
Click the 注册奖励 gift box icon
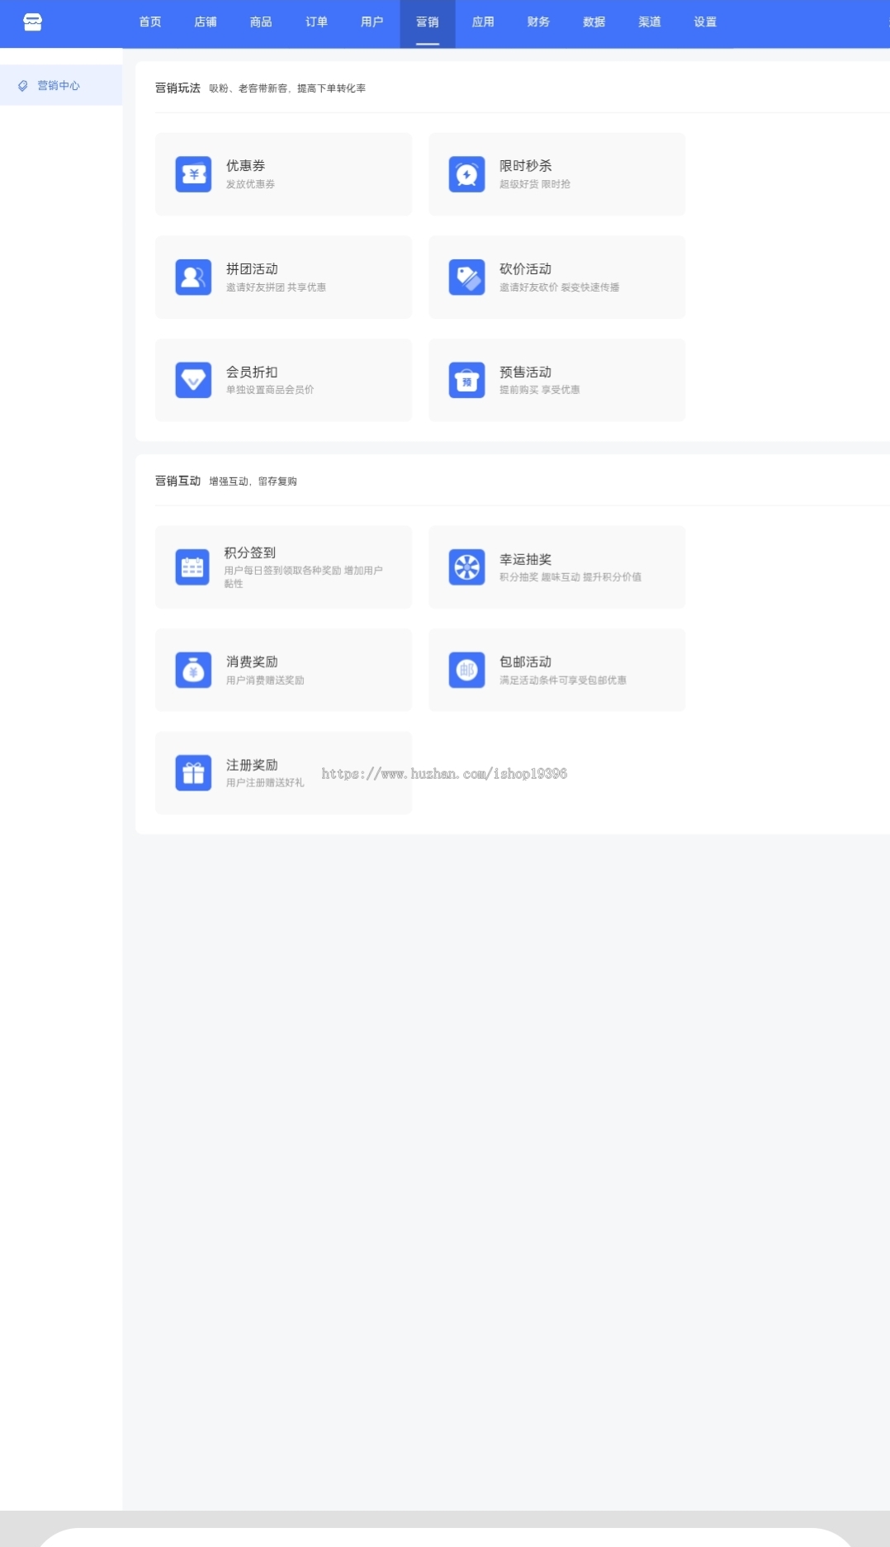point(193,773)
